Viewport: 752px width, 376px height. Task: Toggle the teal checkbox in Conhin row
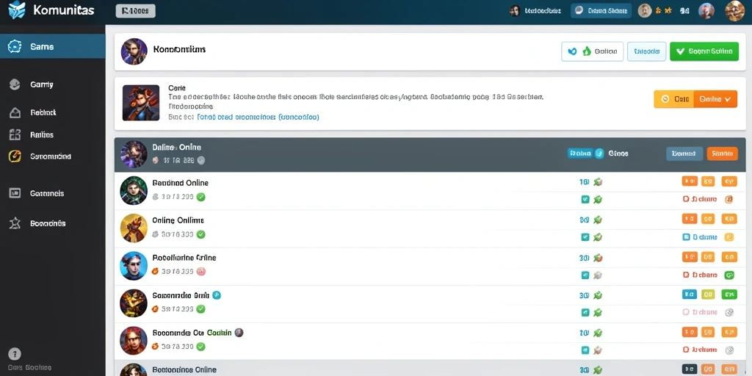[585, 350]
